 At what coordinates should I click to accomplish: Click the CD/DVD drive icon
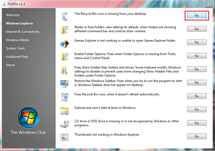coord(64,124)
